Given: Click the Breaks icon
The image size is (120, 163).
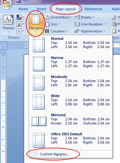Looking at the screenshot, I should pyautogui.click(x=77, y=17).
